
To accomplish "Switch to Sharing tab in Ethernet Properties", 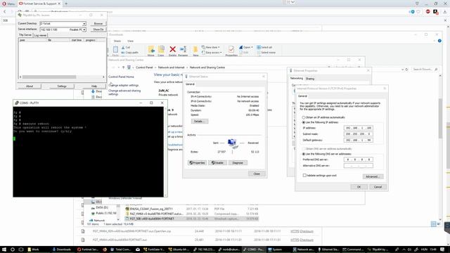I will pyautogui.click(x=310, y=79).
